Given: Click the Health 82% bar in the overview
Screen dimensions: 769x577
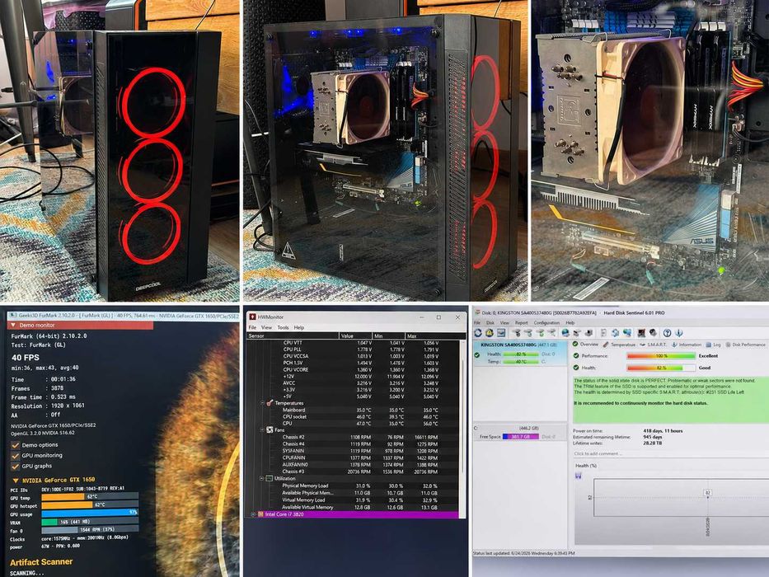Looking at the screenshot, I should pos(661,368).
